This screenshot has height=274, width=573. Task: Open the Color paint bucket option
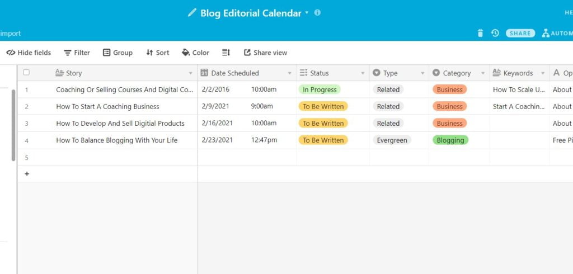coord(195,53)
